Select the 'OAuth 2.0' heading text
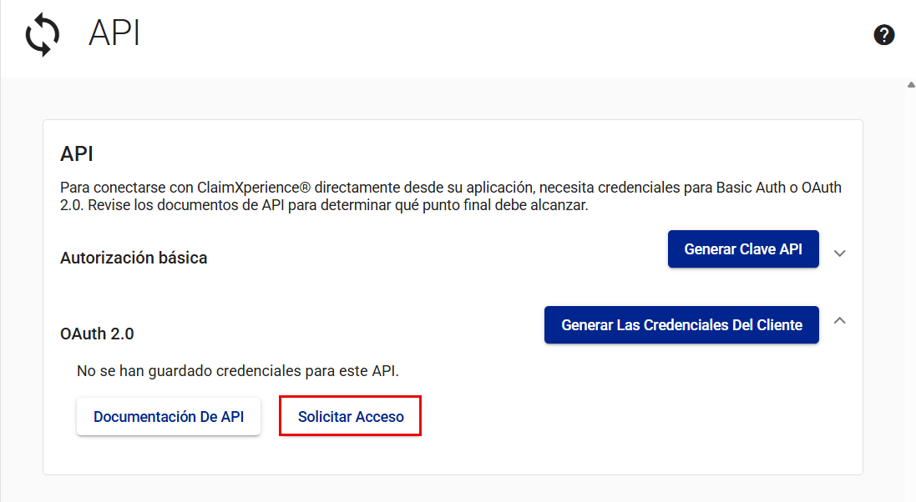The height and width of the screenshot is (502, 916). click(97, 334)
